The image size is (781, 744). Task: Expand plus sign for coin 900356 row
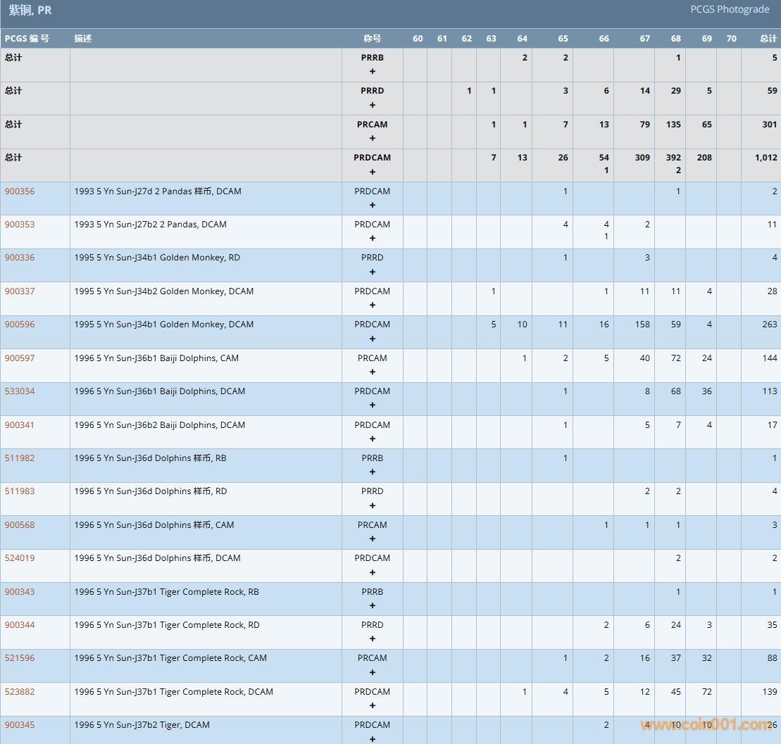[x=373, y=205]
